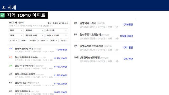Image resolution: width=169 pixels, height=95 pixels.
Task: Click the price 10억9,500만
Action: click(60, 92)
